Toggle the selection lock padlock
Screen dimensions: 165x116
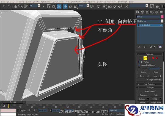pos(29,110)
